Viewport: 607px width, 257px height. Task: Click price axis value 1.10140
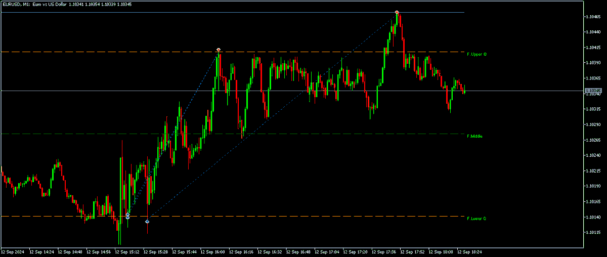coord(593,217)
